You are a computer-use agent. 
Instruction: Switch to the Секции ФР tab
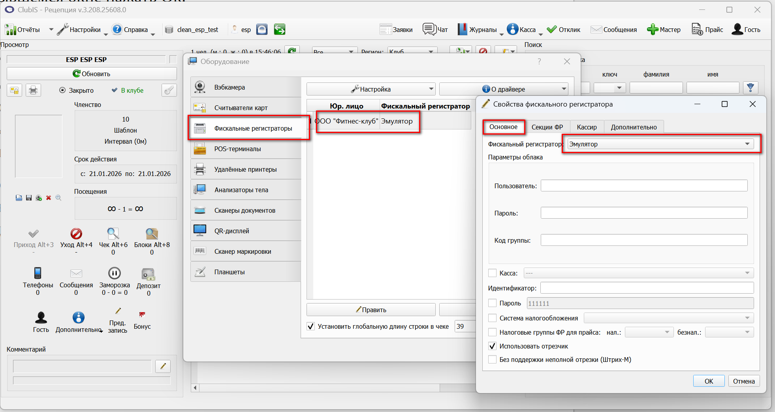pyautogui.click(x=547, y=127)
